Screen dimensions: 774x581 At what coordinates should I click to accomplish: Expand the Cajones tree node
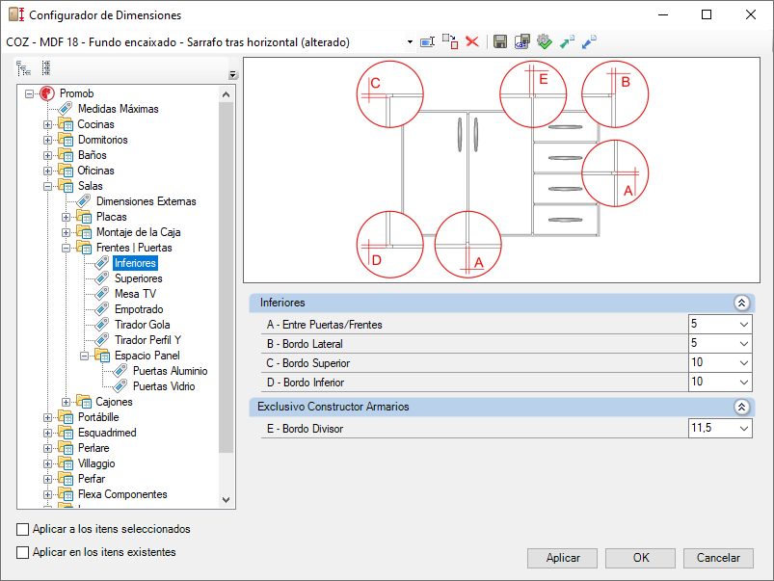66,403
